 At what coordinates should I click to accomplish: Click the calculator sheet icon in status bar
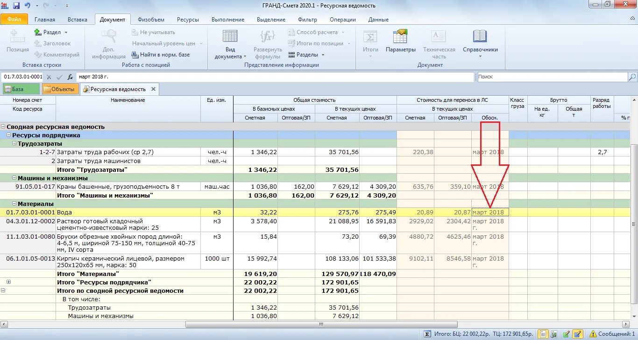coord(543,334)
